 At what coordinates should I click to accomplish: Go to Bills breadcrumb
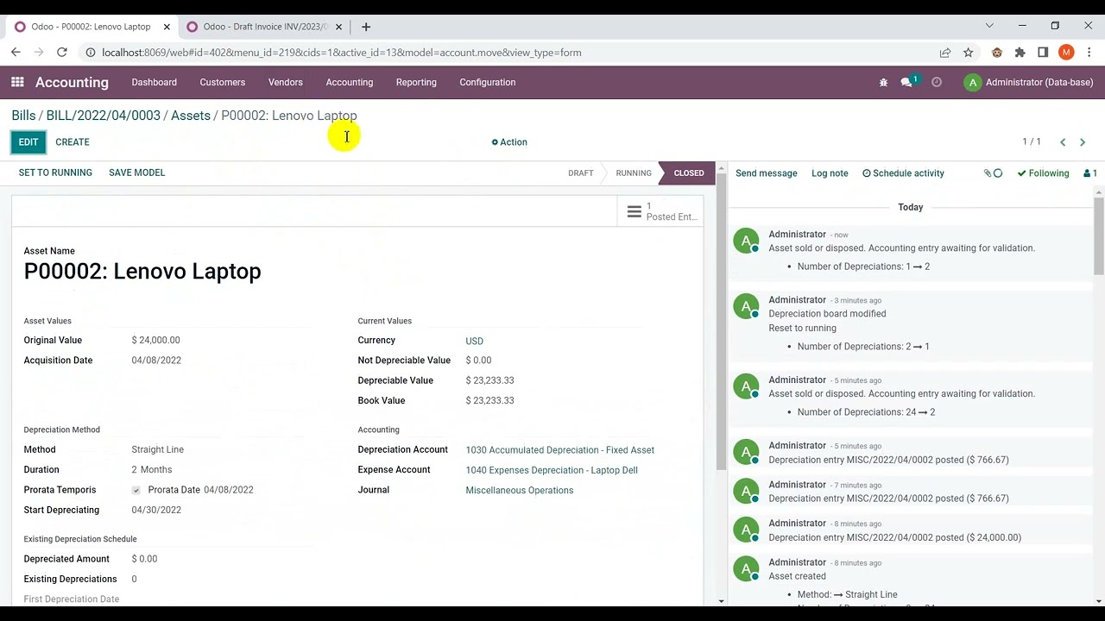[23, 116]
